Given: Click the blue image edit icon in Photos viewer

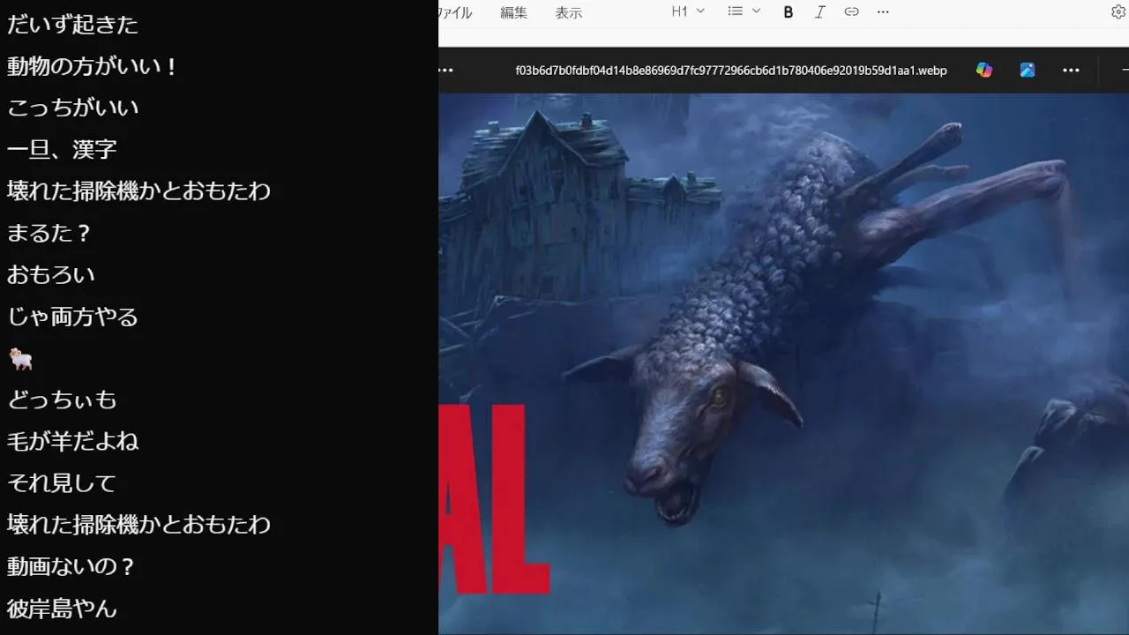Looking at the screenshot, I should click(1028, 70).
